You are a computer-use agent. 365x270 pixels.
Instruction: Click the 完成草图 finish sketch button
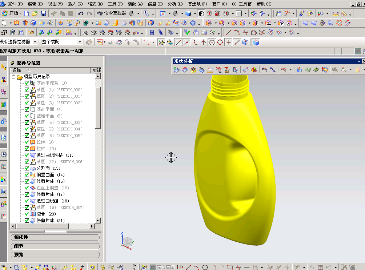163,267
